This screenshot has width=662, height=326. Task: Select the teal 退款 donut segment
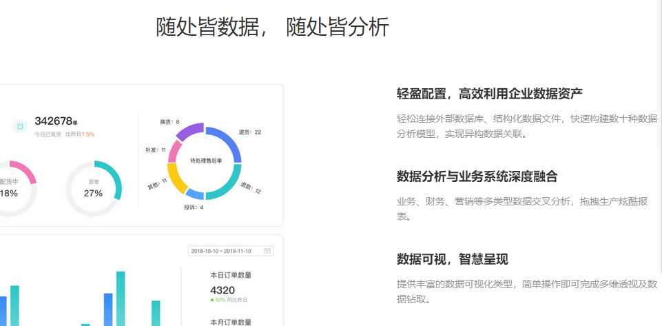point(226,185)
